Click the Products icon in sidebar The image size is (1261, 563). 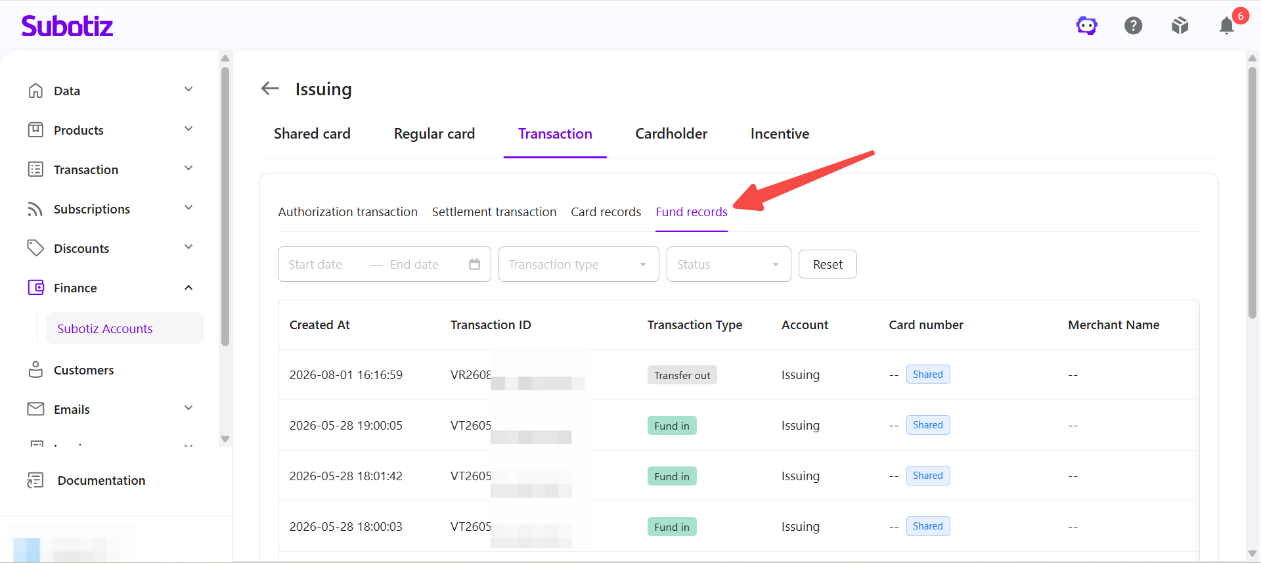coord(35,130)
